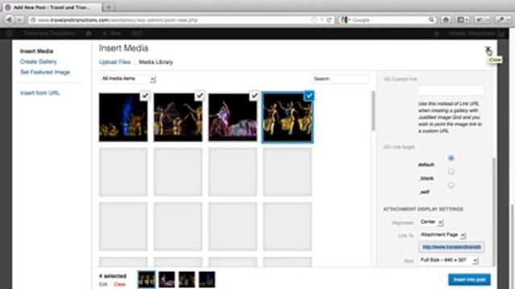Viewport: 515px width, 289px height.
Task: Select the gold dancers highlighted thumbnail
Action: 287,117
